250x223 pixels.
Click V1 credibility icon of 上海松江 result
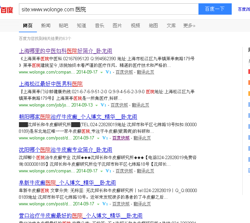103,105
